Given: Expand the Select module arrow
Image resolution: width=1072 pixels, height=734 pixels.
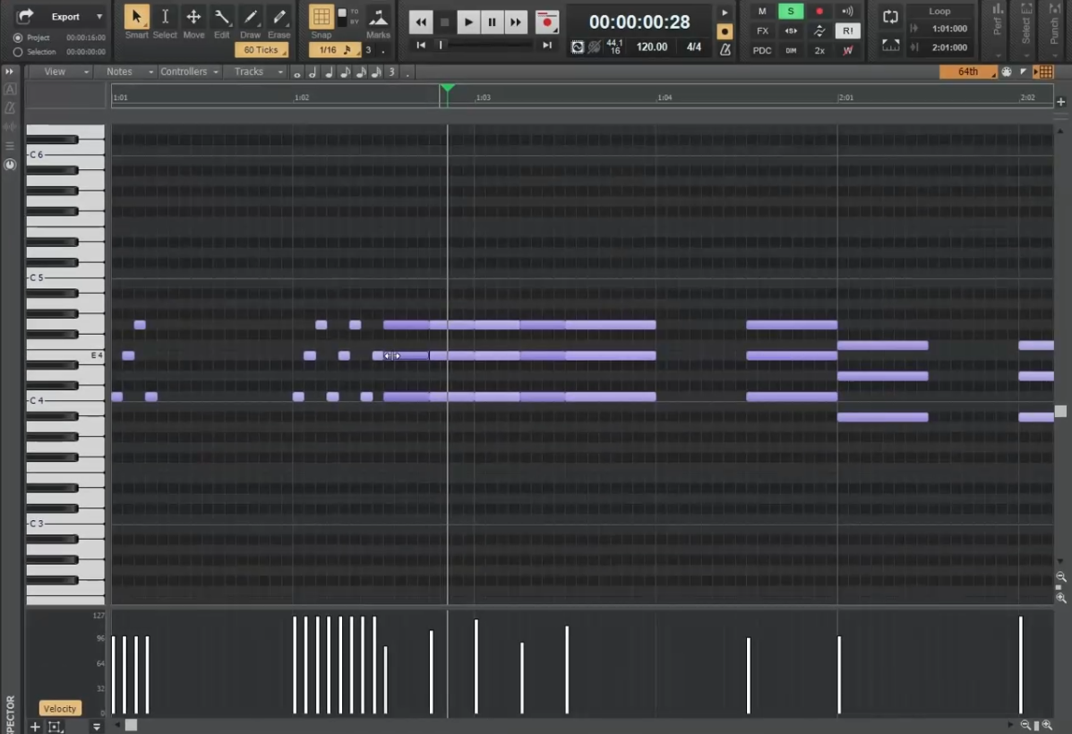Looking at the screenshot, I should click(1026, 55).
